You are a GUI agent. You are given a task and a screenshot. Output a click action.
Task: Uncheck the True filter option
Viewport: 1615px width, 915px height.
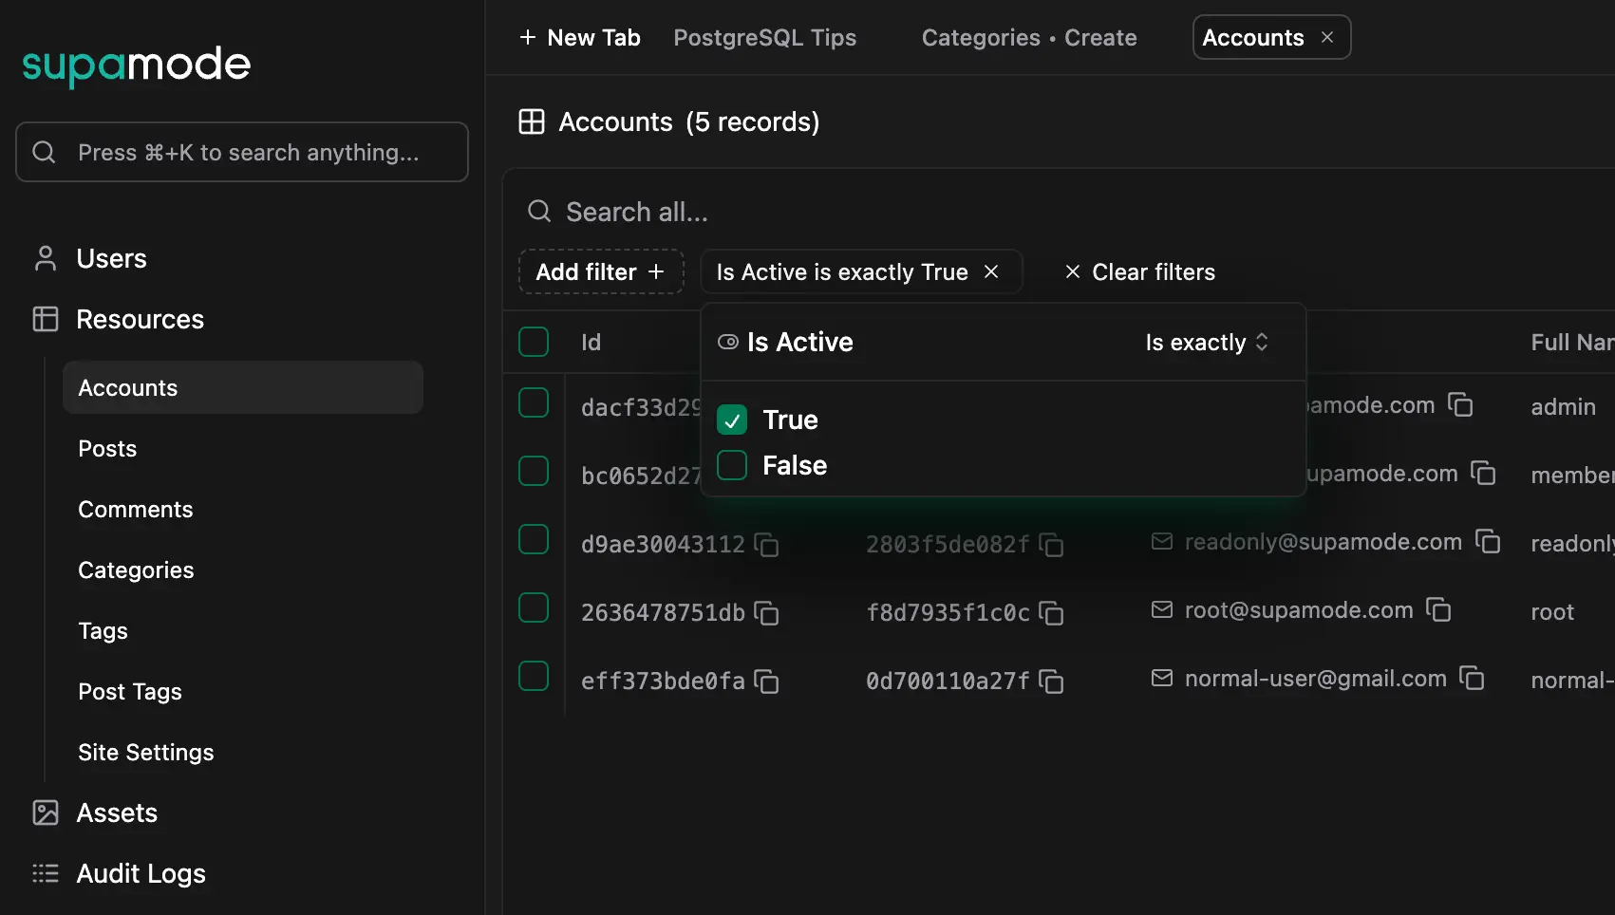[732, 420]
